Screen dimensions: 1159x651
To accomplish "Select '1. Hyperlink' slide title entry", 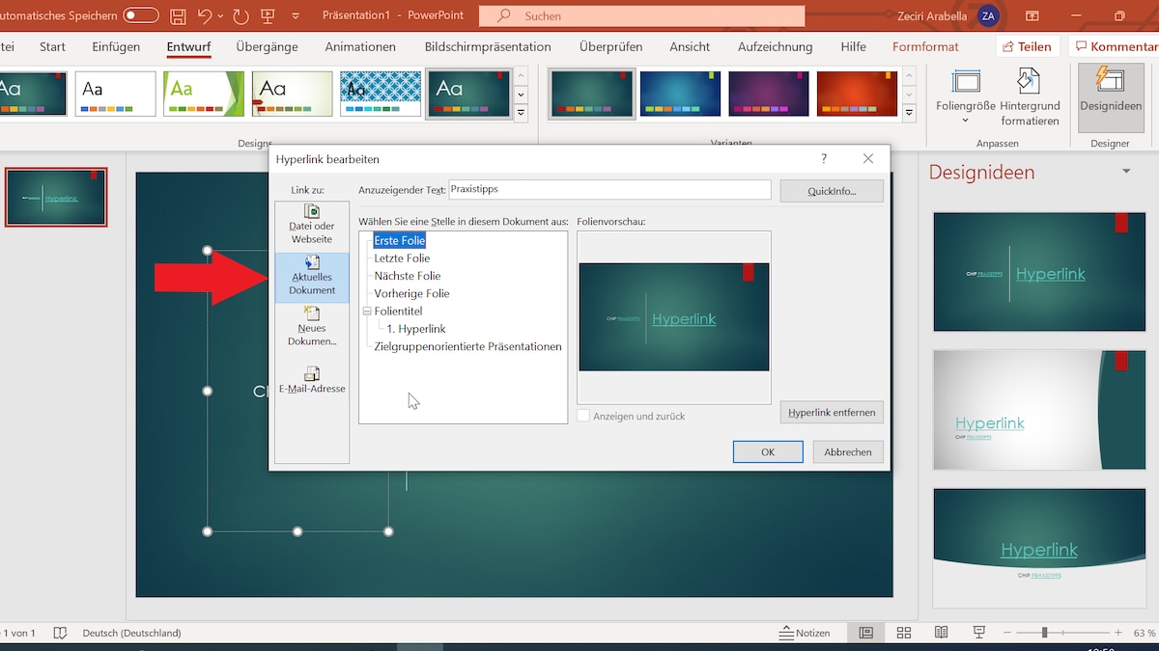I will click(x=416, y=329).
